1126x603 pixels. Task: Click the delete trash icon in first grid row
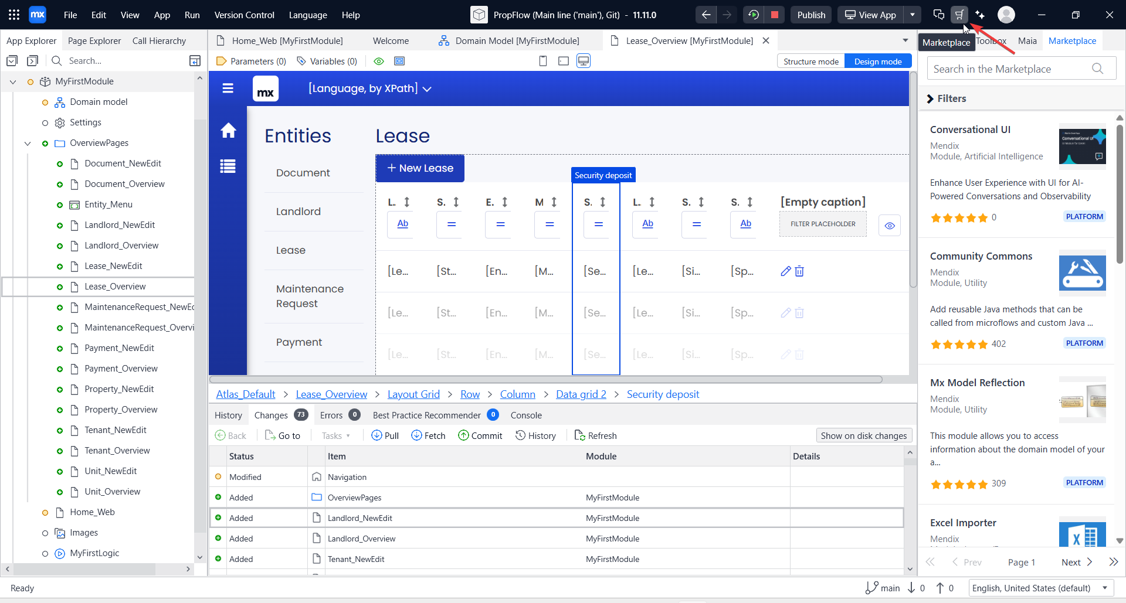799,271
